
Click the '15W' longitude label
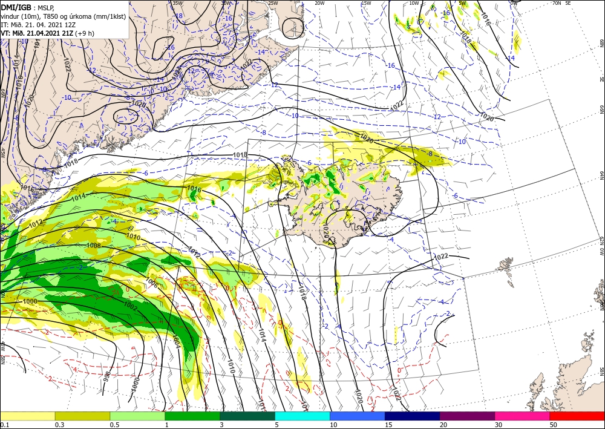point(366,3)
